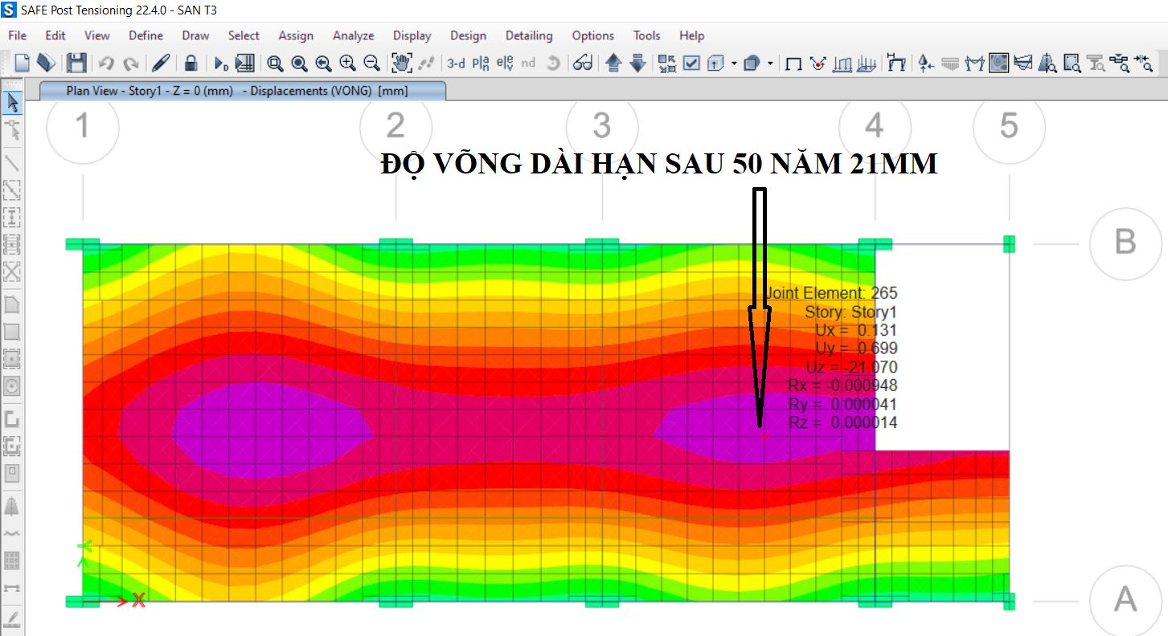Select the Draw Rectangular Slab sidebar icon
Viewport: 1168px width, 636px height.
[12, 331]
